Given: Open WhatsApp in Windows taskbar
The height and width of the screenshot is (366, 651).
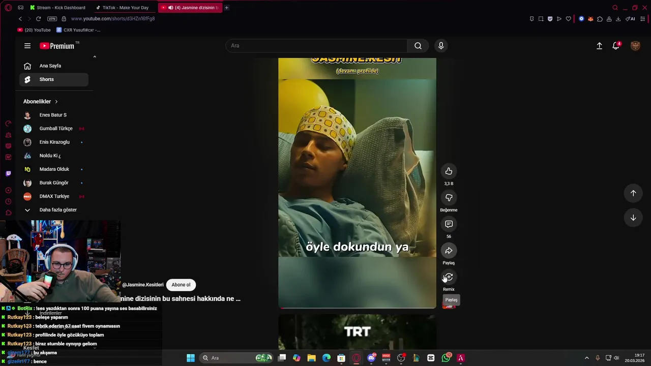Looking at the screenshot, I should coord(447,358).
